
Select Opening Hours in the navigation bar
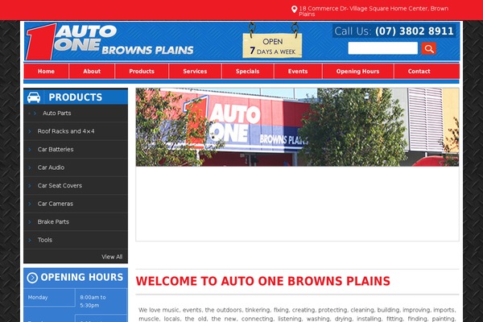(357, 71)
